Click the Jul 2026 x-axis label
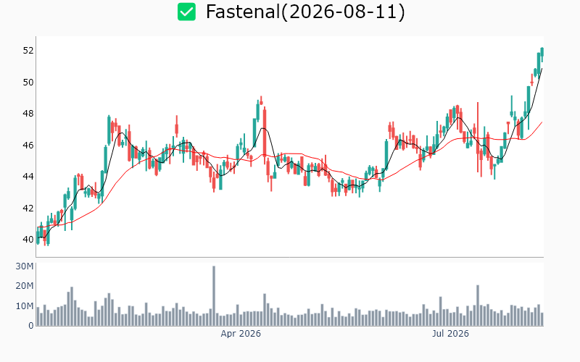580x362 pixels. [x=450, y=334]
